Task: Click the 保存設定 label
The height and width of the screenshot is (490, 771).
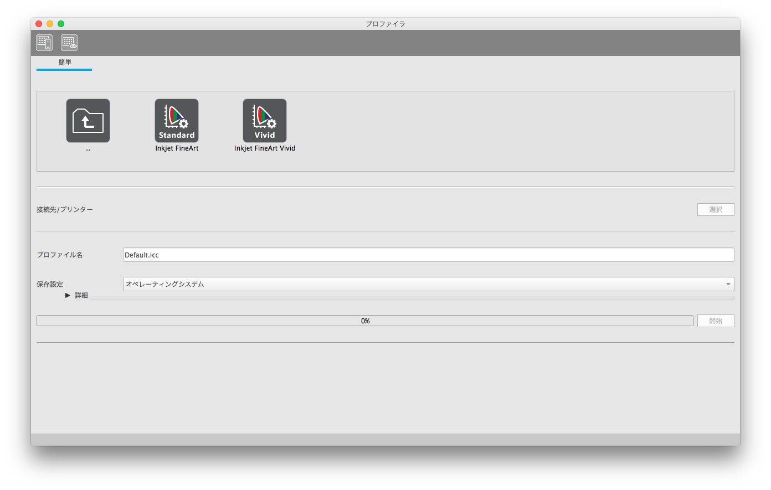Action: [x=50, y=284]
